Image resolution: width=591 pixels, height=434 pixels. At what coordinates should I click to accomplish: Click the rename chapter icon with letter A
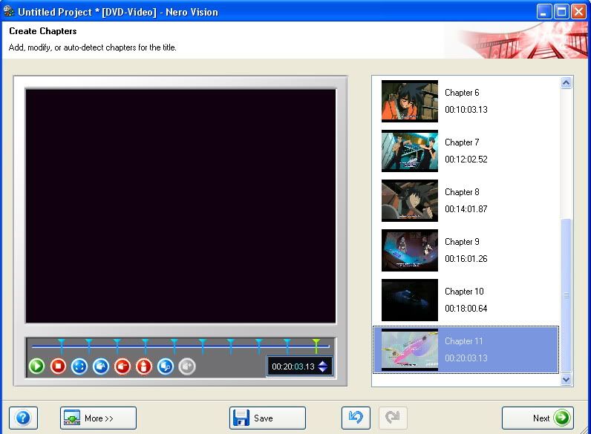[101, 366]
